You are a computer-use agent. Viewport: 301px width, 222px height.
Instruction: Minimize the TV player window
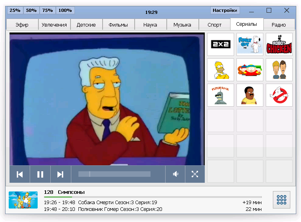[251, 11]
